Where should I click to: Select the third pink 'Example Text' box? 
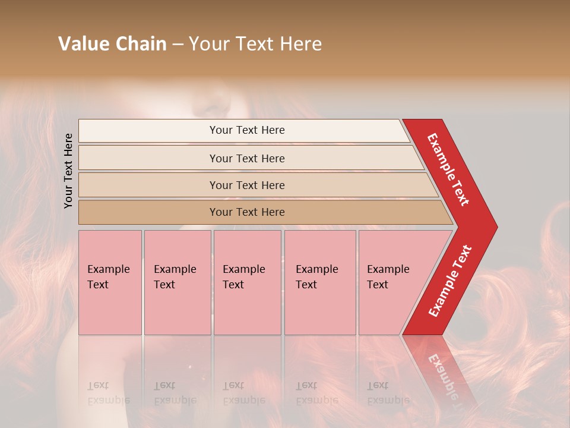pyautogui.click(x=248, y=282)
